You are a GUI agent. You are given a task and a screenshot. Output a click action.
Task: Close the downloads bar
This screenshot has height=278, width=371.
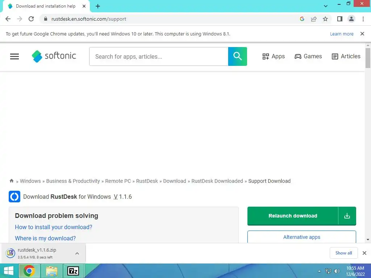[x=364, y=253]
